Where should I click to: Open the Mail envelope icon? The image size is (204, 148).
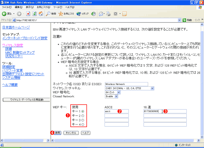[101, 14]
